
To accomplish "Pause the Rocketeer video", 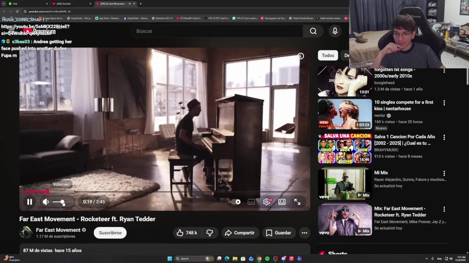I will pyautogui.click(x=30, y=202).
